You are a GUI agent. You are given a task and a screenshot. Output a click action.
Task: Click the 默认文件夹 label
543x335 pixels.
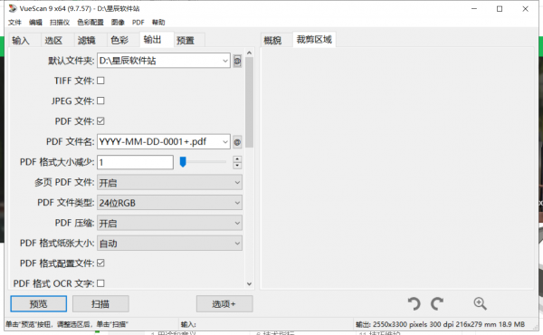71,61
